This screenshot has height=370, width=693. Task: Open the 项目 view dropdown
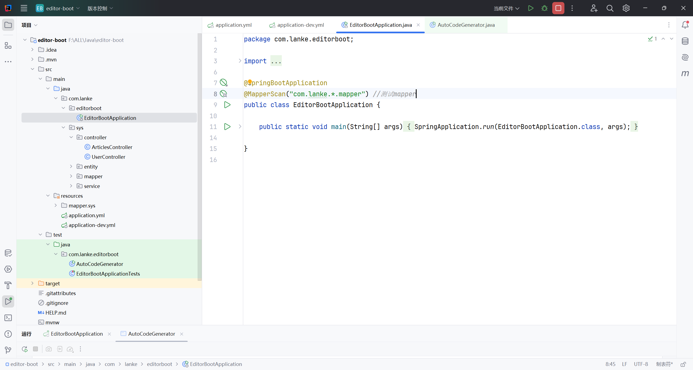tap(30, 25)
